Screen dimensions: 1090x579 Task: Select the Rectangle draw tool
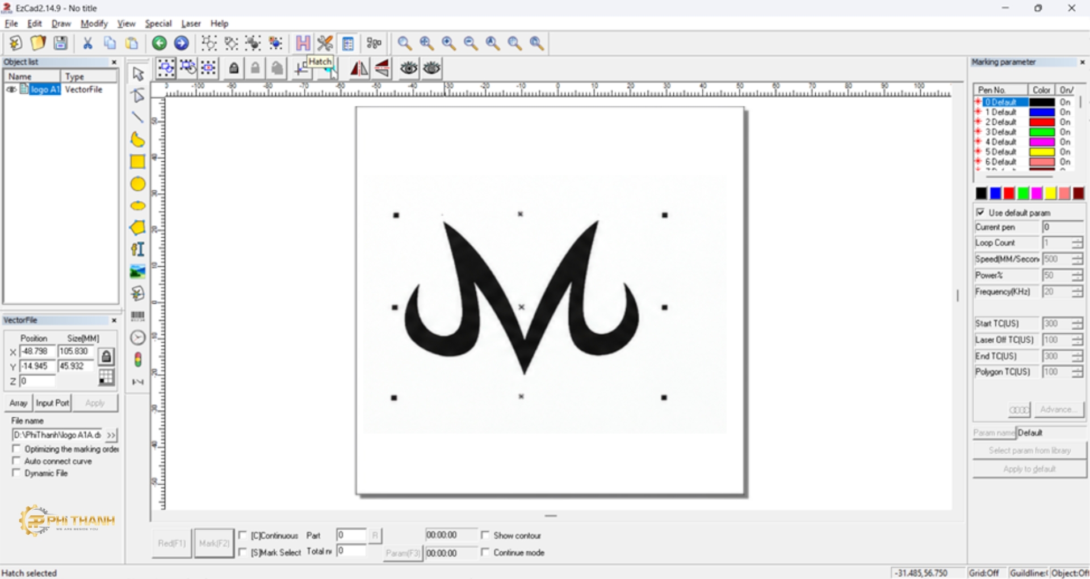coord(137,162)
